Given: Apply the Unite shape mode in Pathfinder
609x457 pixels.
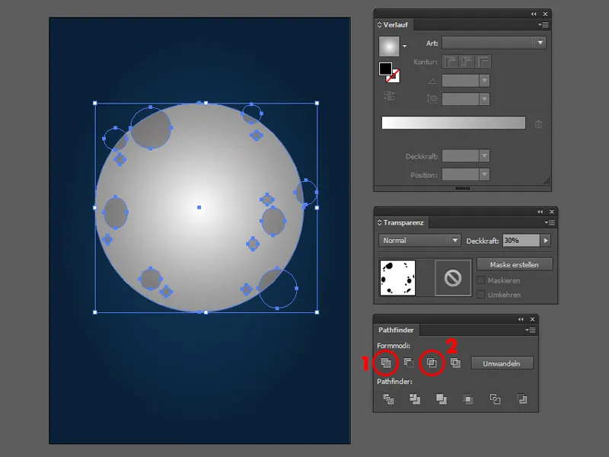Looking at the screenshot, I should click(386, 363).
